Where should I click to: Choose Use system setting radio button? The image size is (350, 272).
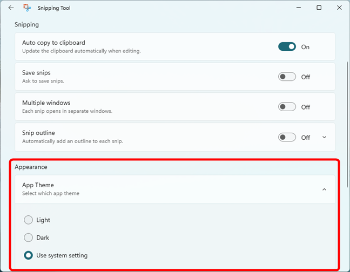[x=28, y=255]
